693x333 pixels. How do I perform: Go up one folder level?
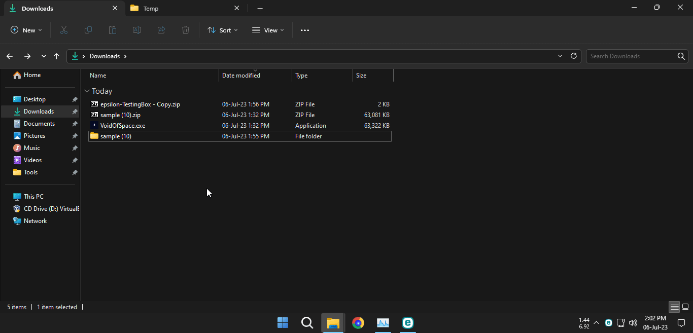[56, 56]
